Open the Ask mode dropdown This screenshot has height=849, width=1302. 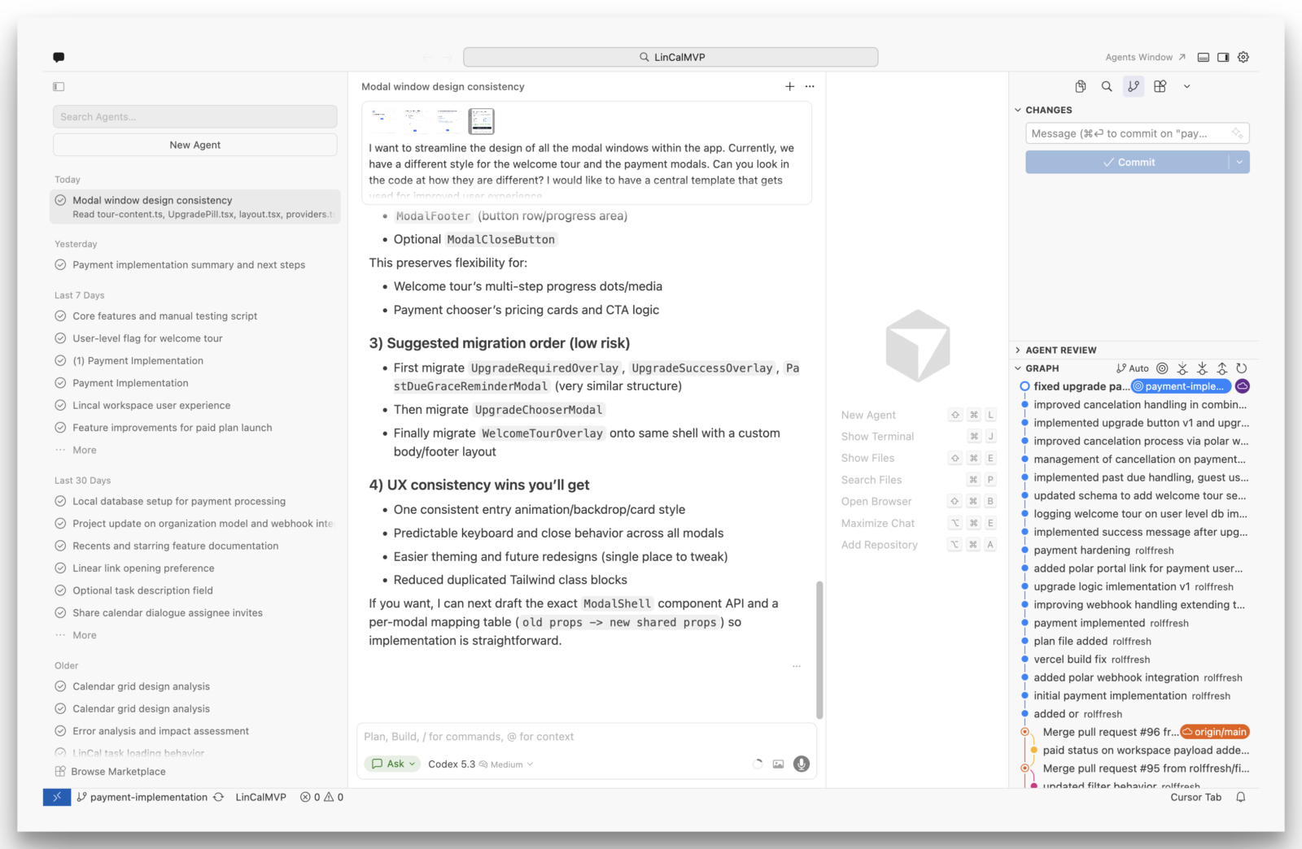[393, 764]
